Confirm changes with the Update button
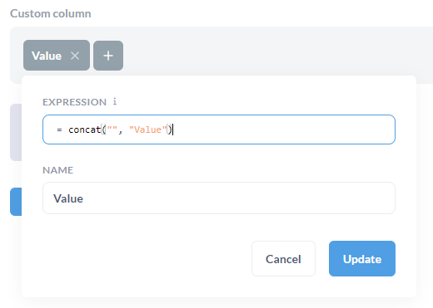 click(362, 259)
